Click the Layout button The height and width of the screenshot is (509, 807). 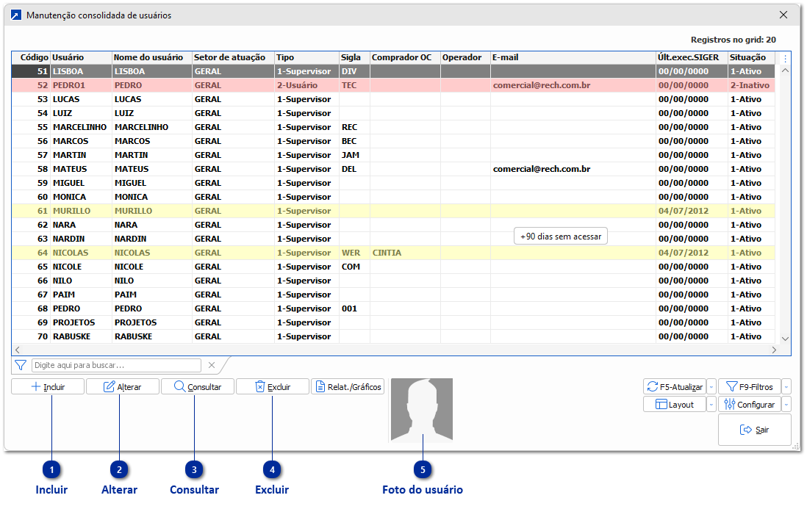click(x=674, y=404)
